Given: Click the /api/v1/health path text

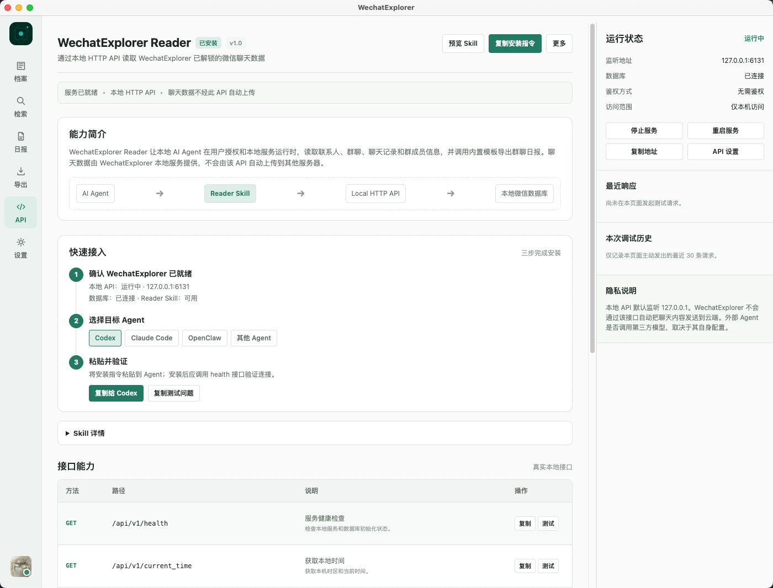Looking at the screenshot, I should tap(140, 523).
